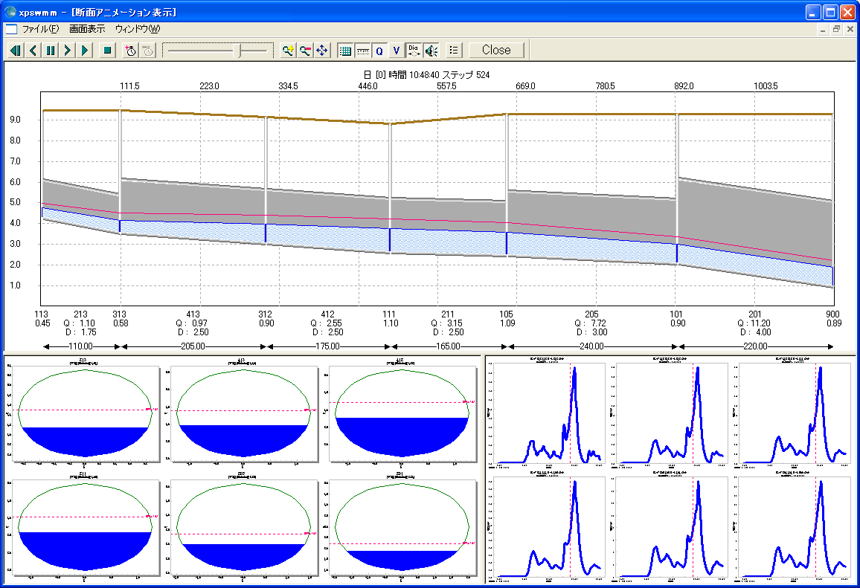This screenshot has height=588, width=860.
Task: Click the increase time step stopwatch icon
Action: click(131, 51)
